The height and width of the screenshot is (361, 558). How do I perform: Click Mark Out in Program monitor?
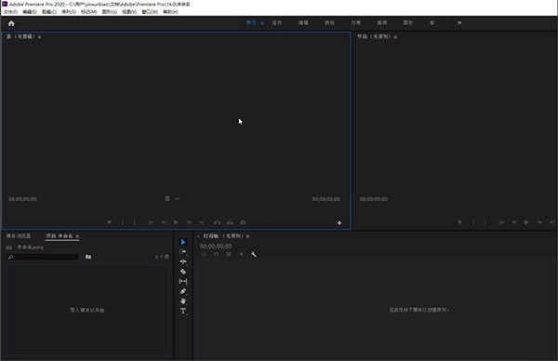click(x=485, y=222)
